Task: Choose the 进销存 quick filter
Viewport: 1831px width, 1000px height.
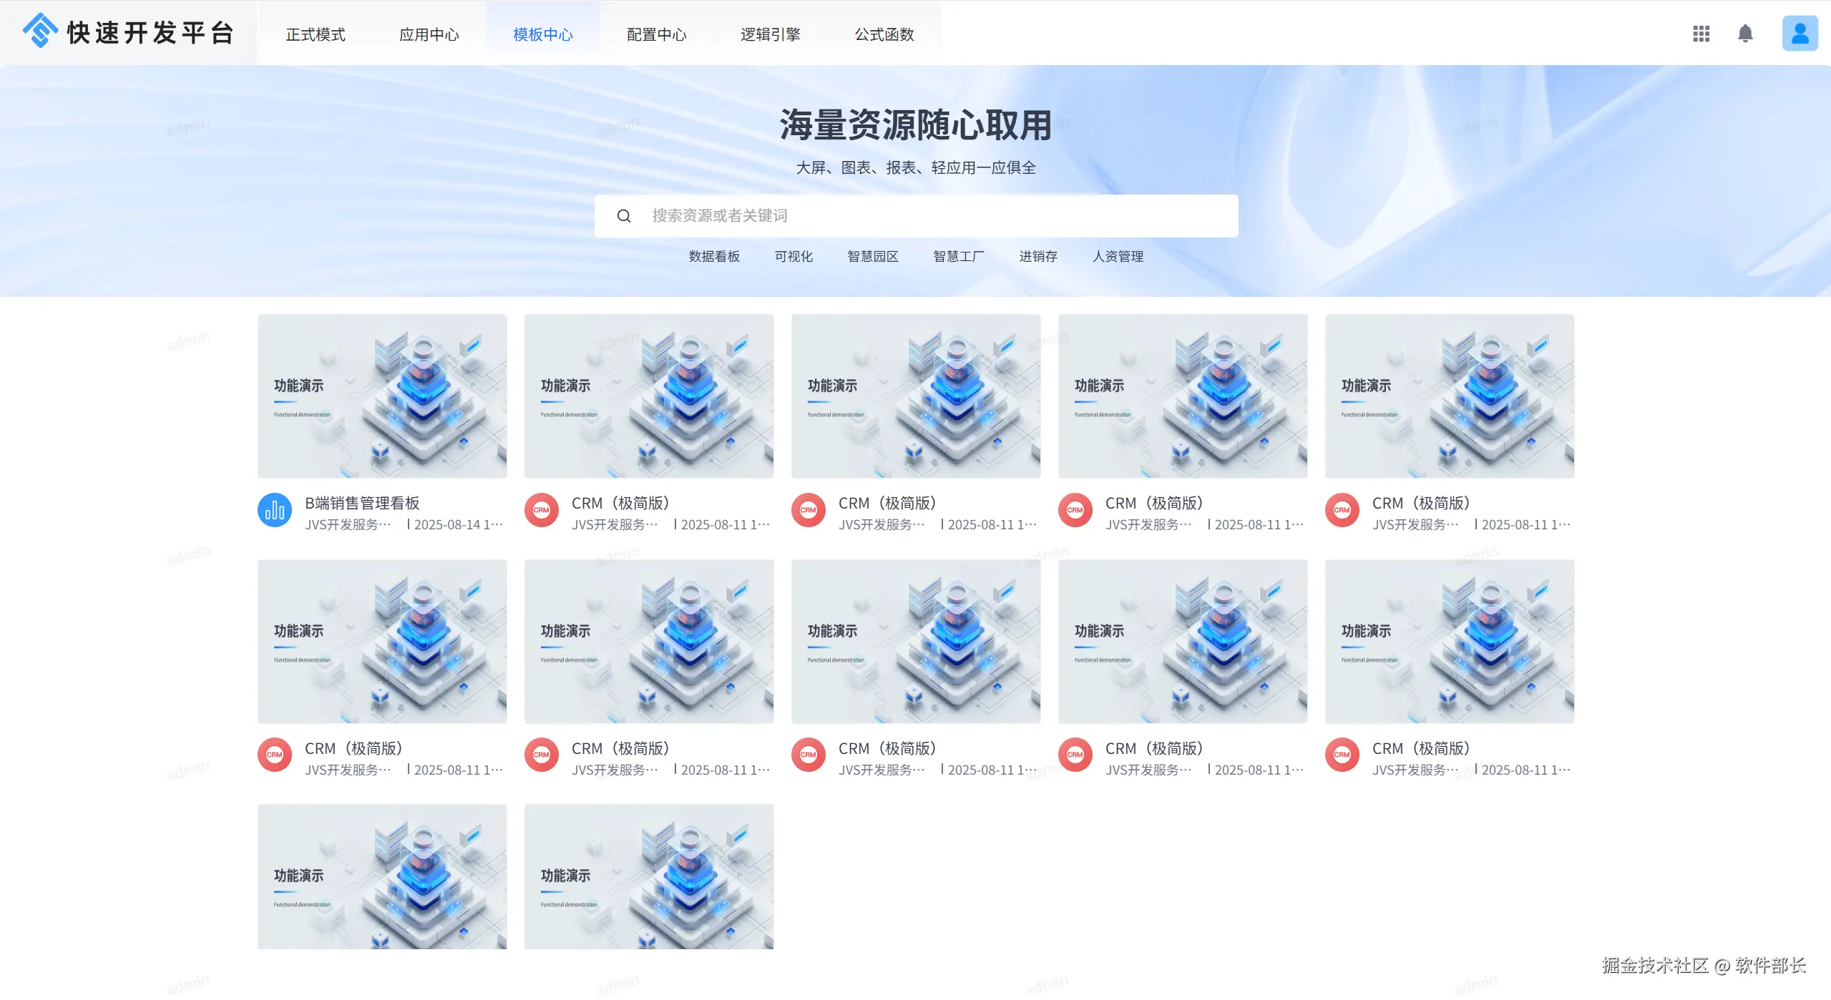Action: (1038, 256)
